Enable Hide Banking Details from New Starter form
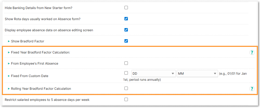Screen dimensions: 260x108 coord(126,8)
